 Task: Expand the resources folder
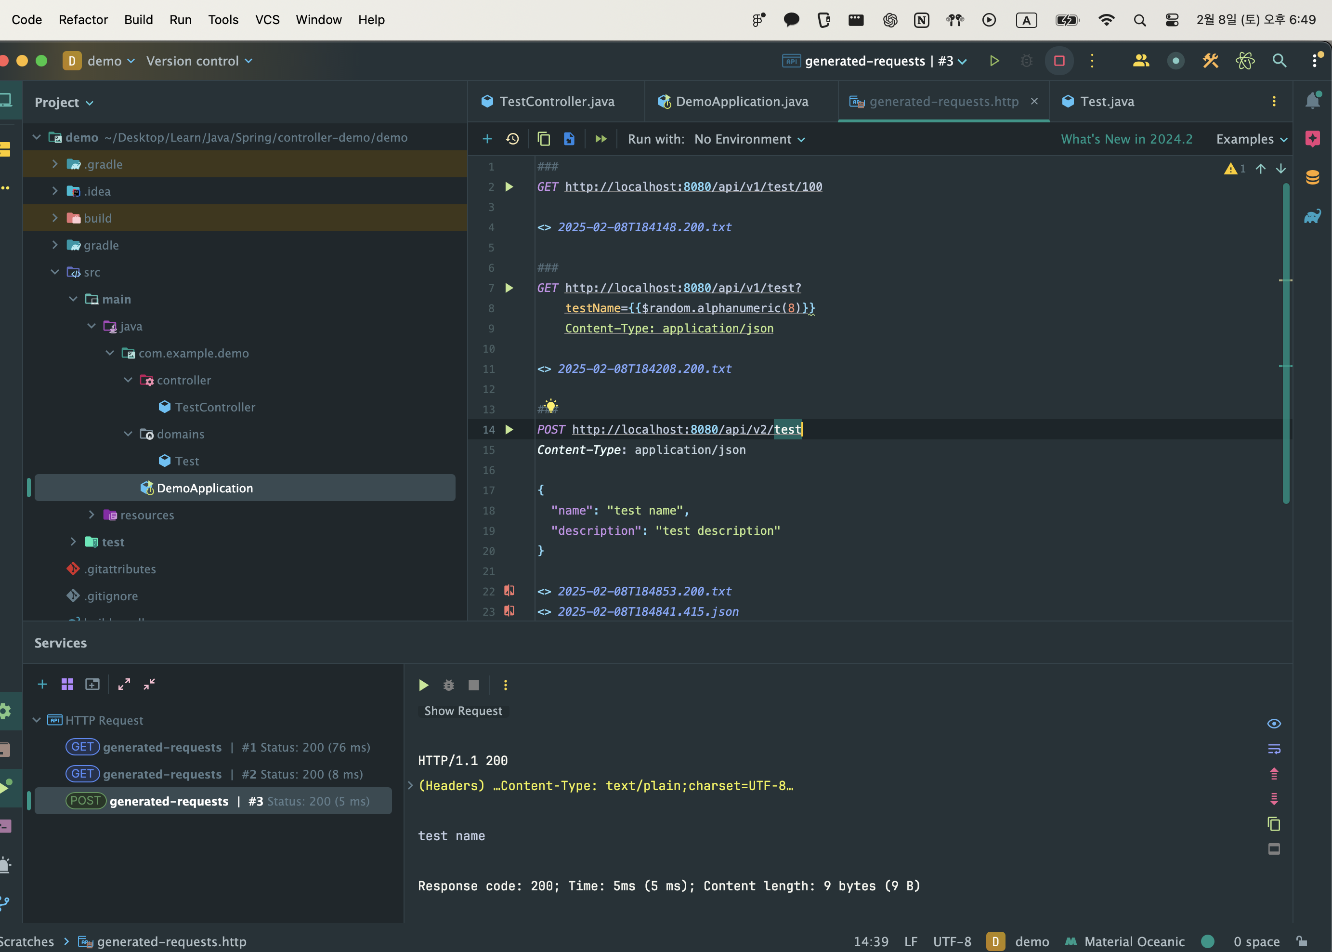91,515
